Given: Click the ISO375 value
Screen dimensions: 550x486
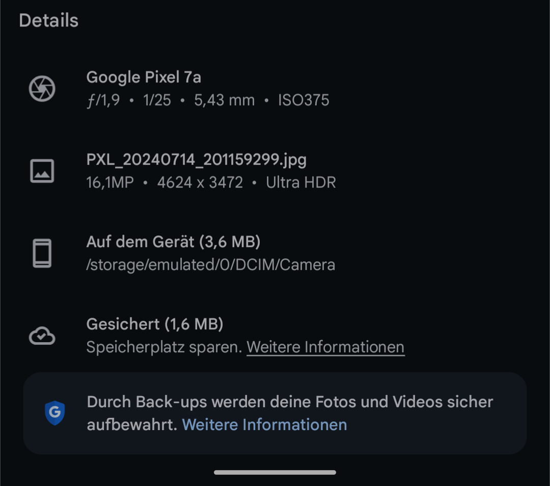Looking at the screenshot, I should [x=304, y=100].
